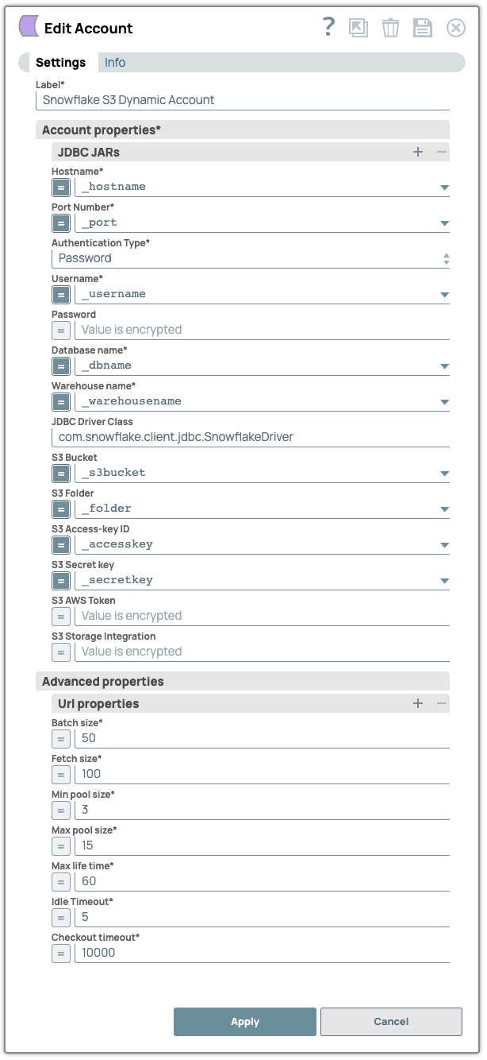Add a Url property with plus icon
The image size is (487, 1060).
point(418,702)
